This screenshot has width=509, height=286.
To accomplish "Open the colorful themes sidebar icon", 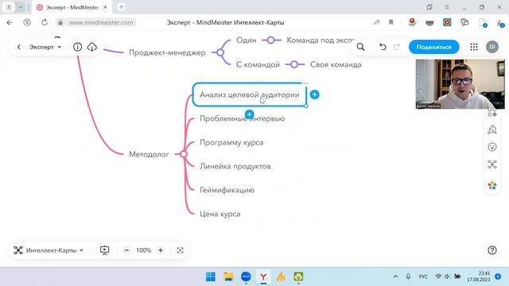I will pos(492,185).
